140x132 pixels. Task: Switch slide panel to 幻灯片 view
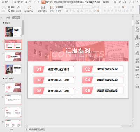[16, 18]
